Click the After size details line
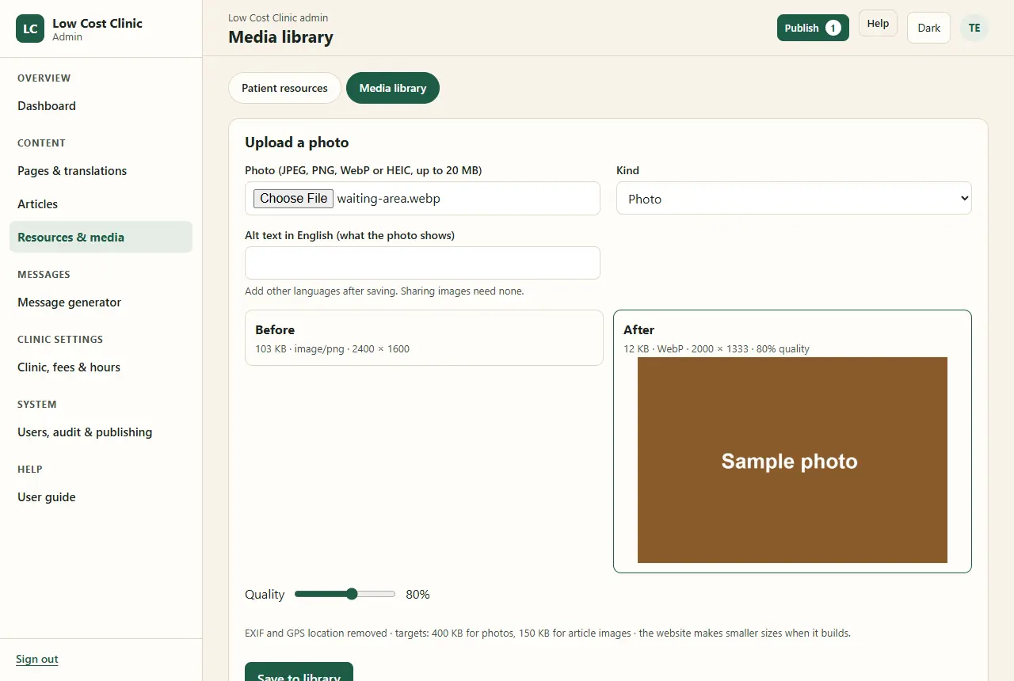 [716, 348]
